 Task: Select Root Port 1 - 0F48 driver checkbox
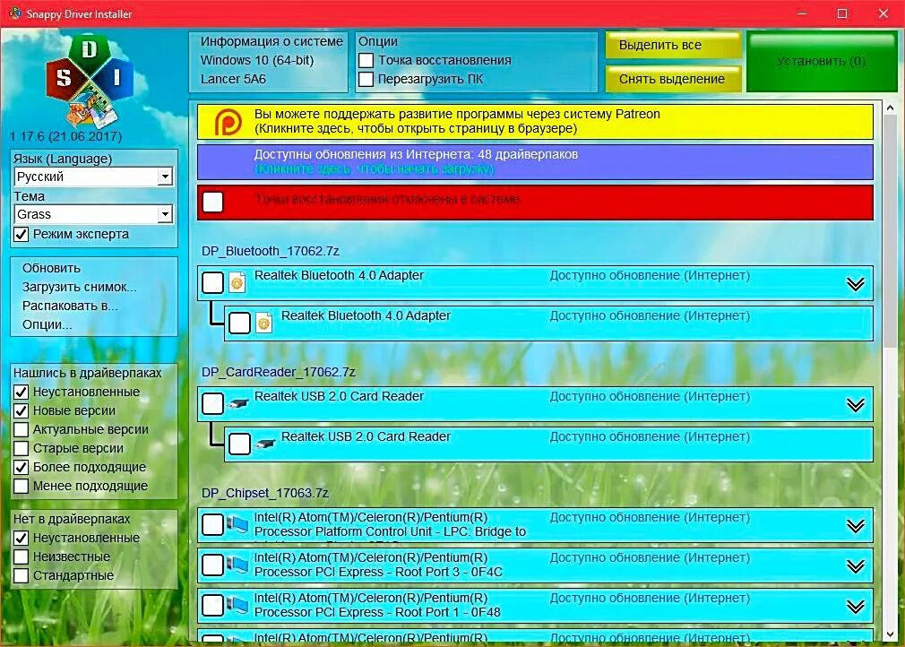tap(213, 606)
